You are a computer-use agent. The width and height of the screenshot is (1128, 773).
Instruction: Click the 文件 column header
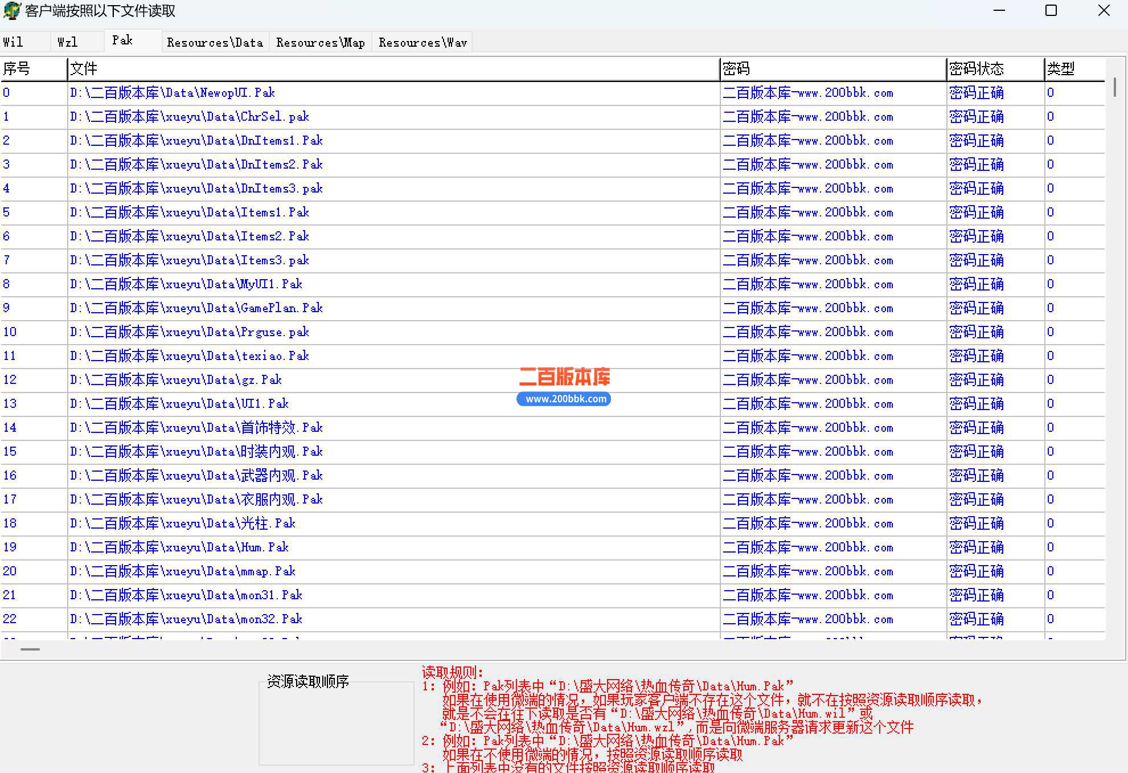[x=393, y=69]
